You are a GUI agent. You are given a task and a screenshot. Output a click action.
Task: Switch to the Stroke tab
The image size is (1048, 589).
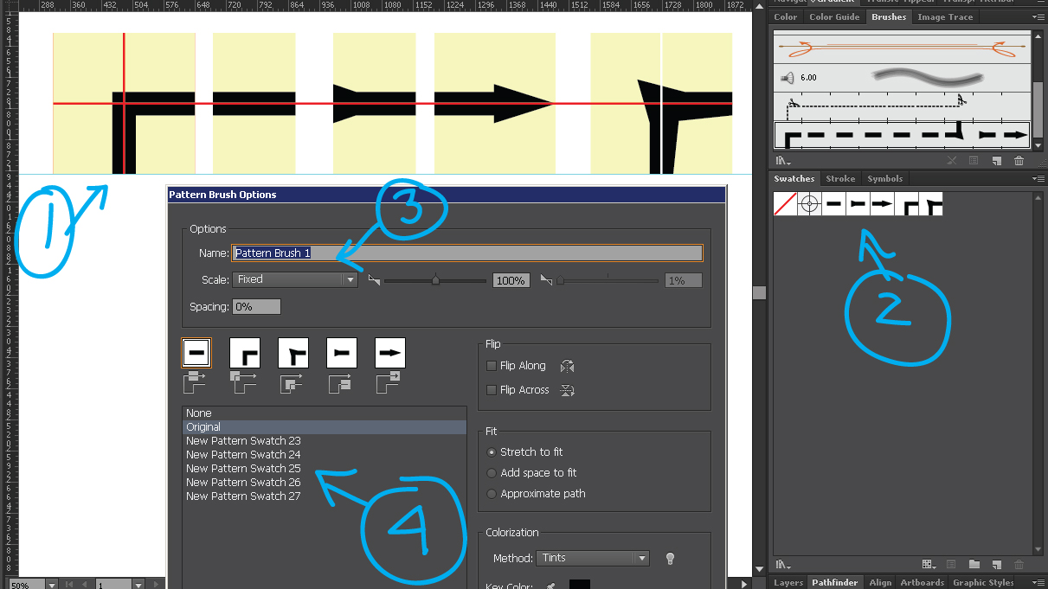(840, 178)
